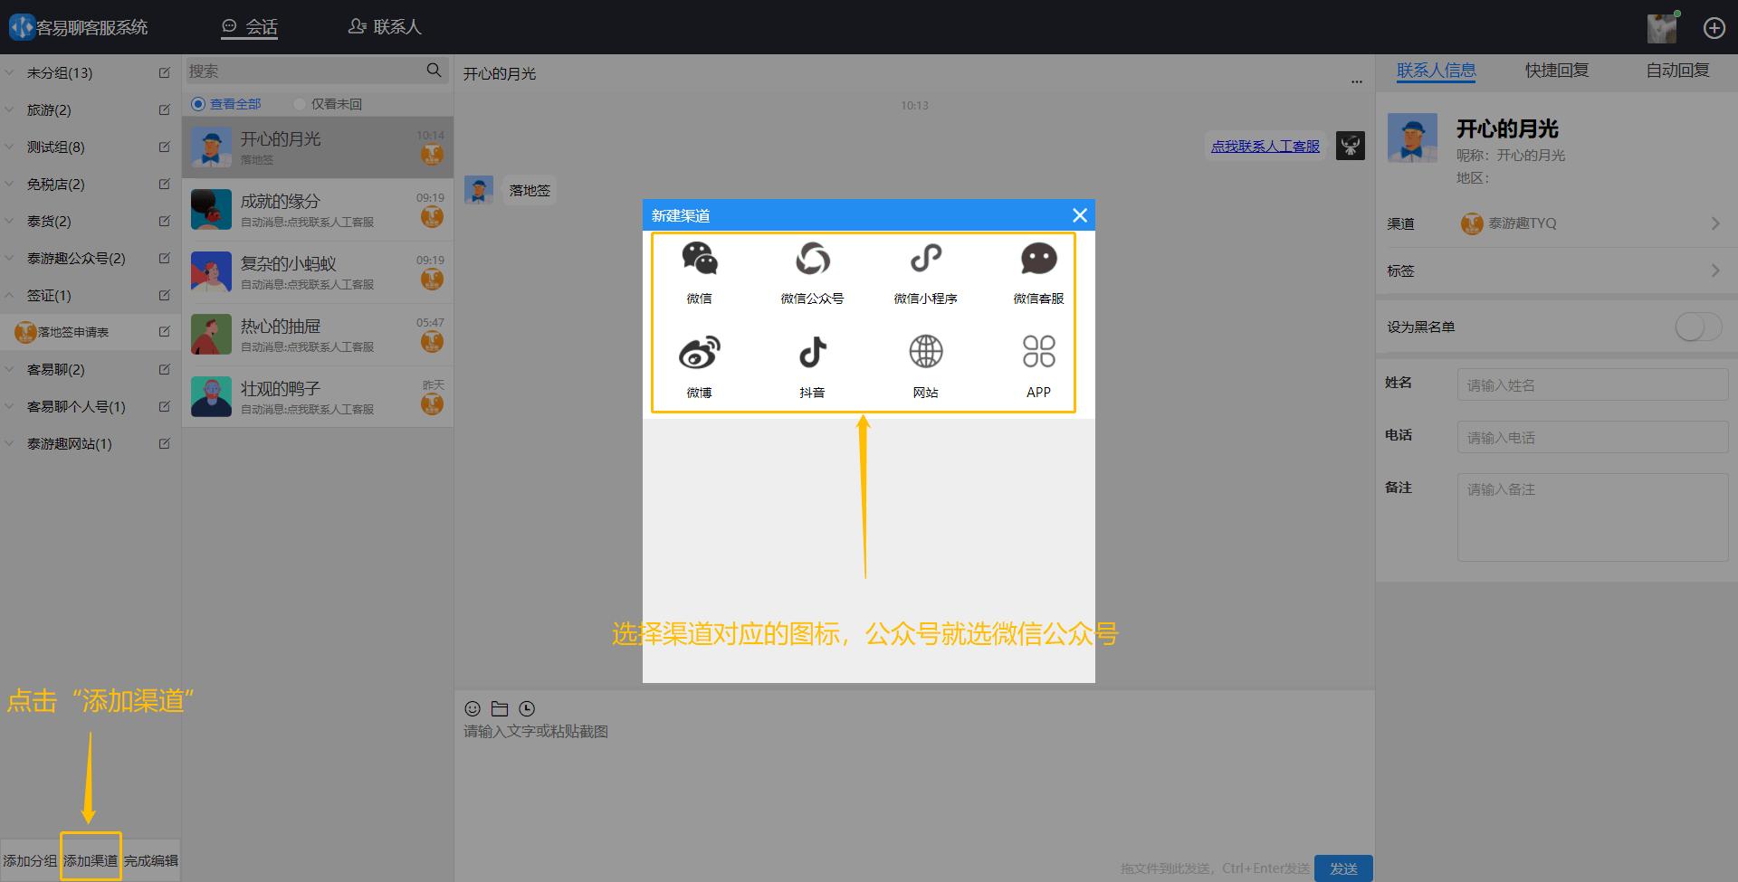Click the 发送 button

click(x=1343, y=867)
